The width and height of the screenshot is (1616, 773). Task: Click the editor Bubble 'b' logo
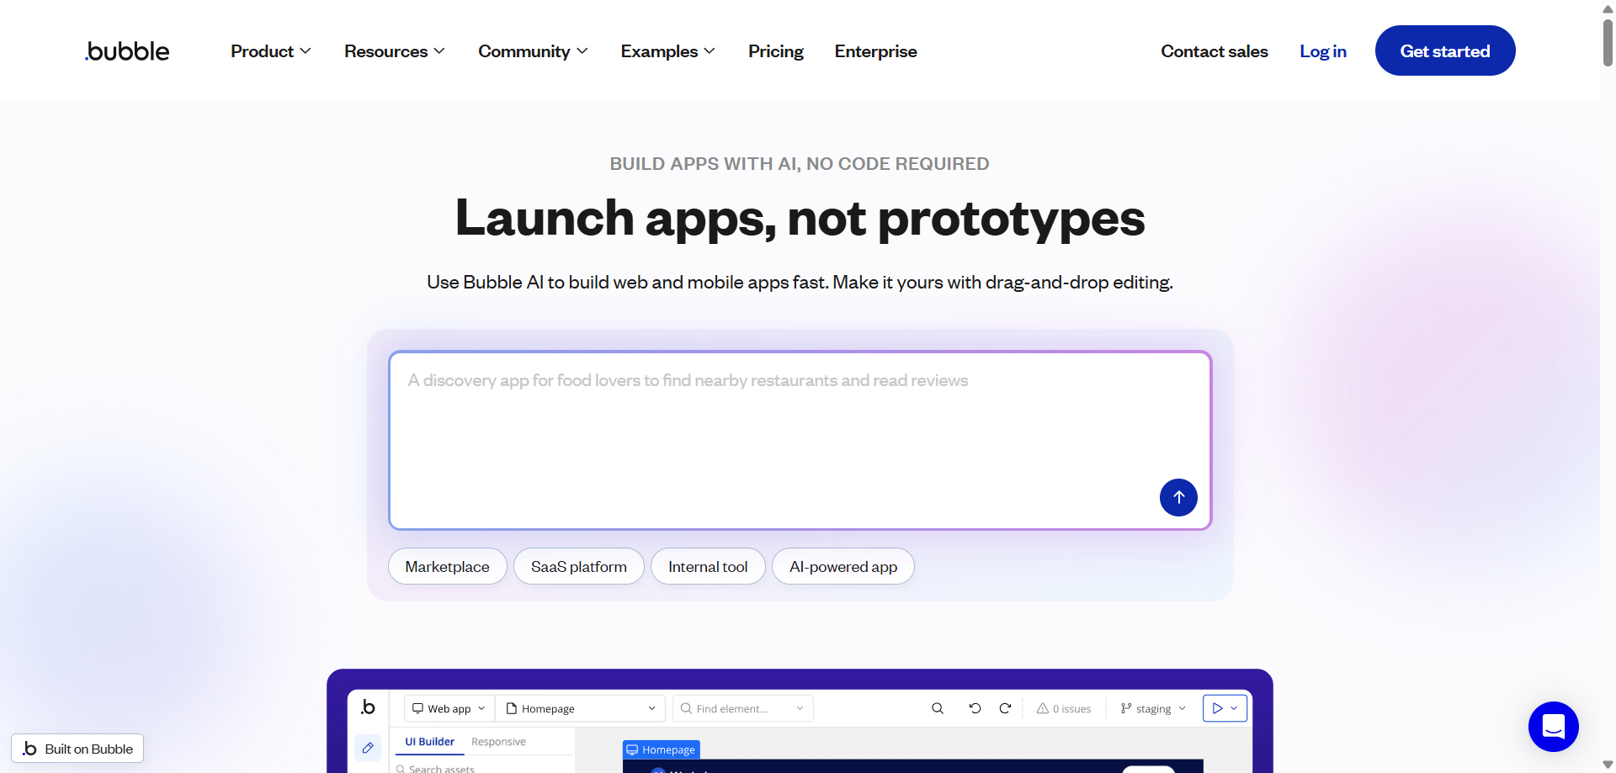(x=368, y=707)
